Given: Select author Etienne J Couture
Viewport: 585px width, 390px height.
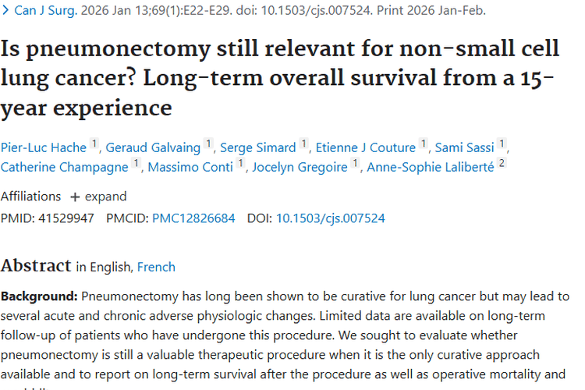Looking at the screenshot, I should coord(365,147).
